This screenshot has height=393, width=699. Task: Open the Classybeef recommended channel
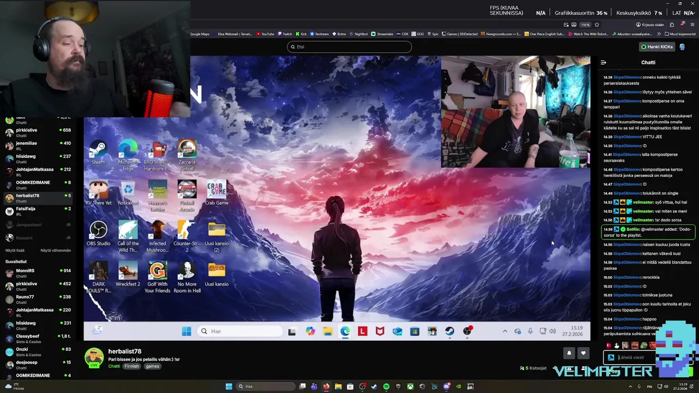38,338
